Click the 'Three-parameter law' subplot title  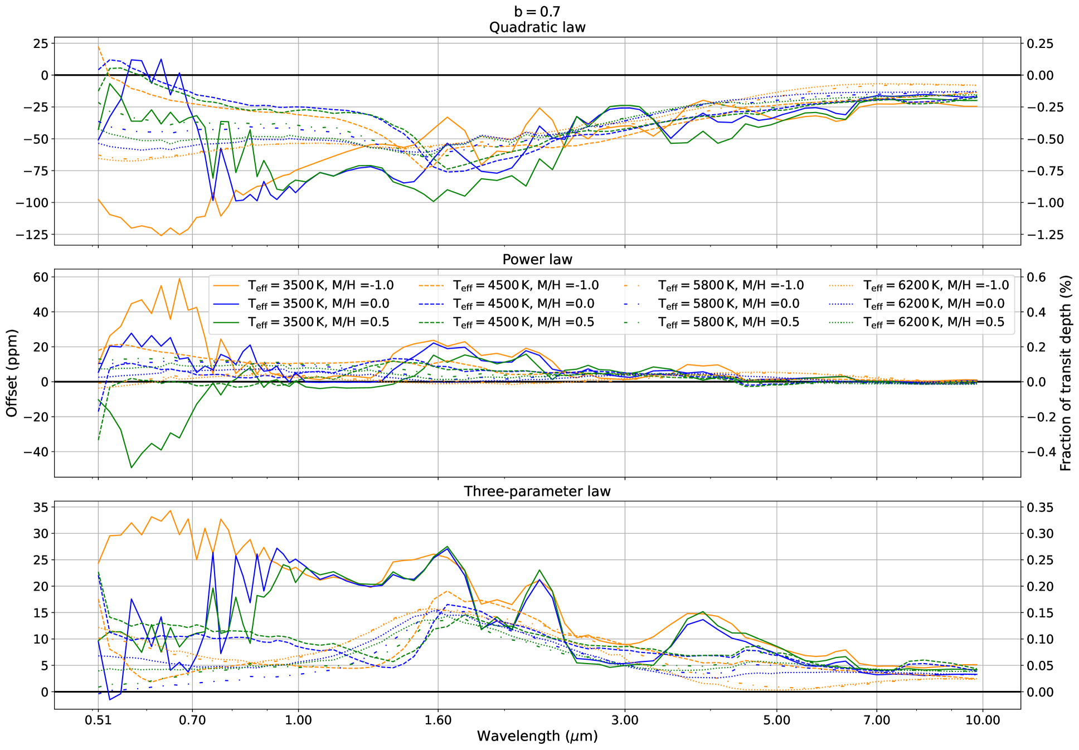(x=537, y=491)
